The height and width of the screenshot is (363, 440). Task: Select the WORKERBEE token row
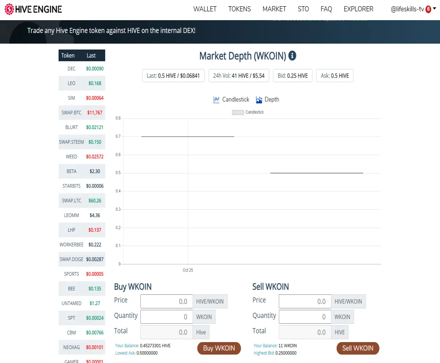pyautogui.click(x=82, y=245)
